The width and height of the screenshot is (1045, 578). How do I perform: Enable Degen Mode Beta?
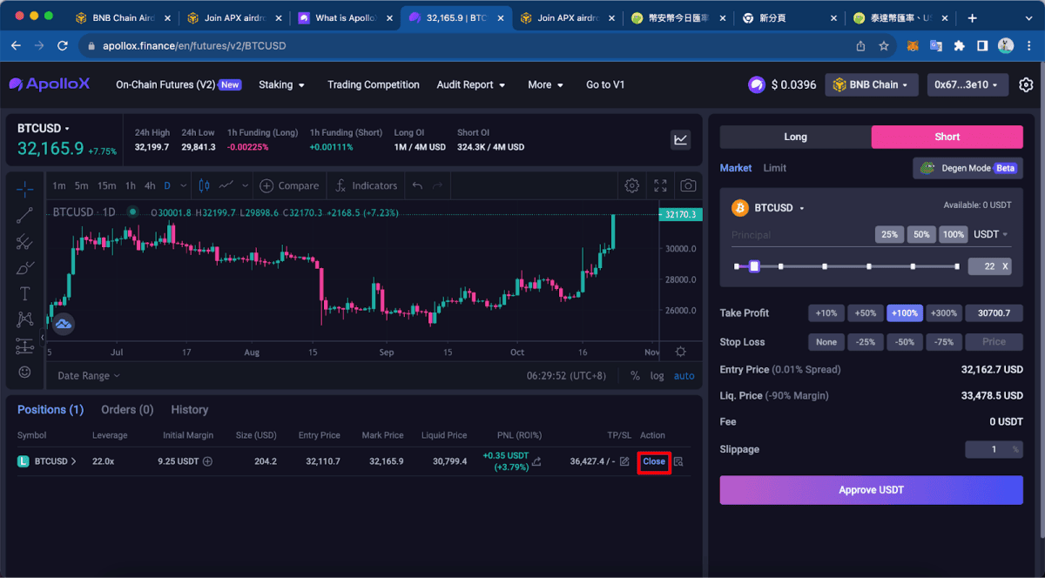point(967,168)
